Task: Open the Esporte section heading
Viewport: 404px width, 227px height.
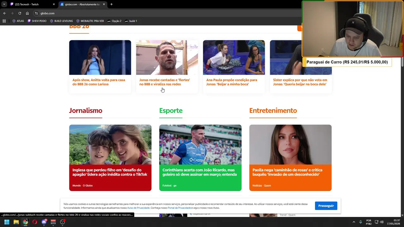Action: (x=171, y=111)
